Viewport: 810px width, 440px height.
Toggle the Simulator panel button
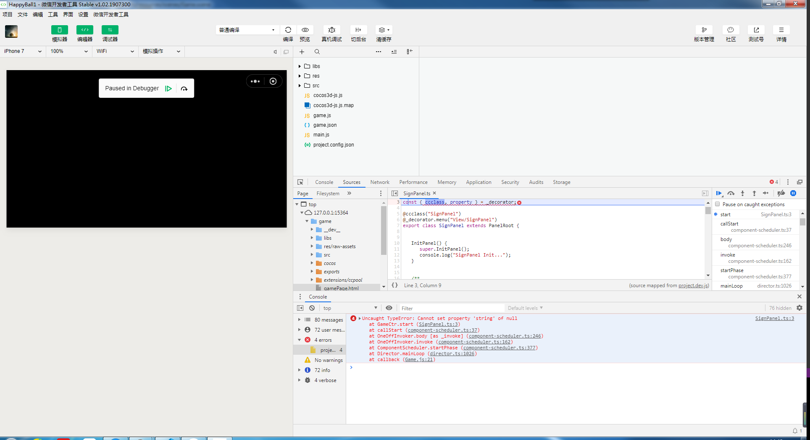coord(60,30)
